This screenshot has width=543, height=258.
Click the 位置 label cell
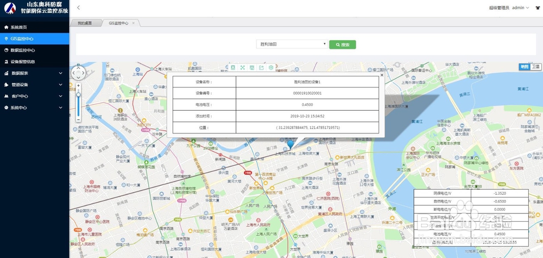click(204, 127)
